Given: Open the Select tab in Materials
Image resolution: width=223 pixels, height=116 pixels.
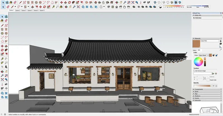Looking at the screenshot, I should 194,50.
